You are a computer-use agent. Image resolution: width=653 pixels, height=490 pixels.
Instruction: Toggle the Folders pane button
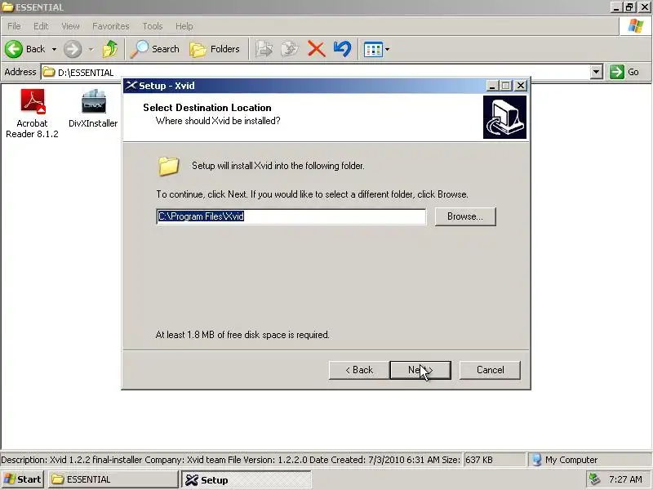click(215, 49)
